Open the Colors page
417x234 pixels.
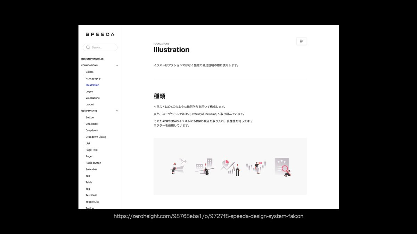click(90, 72)
